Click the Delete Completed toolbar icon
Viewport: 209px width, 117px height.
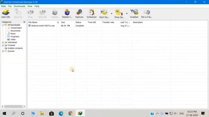tap(67, 14)
